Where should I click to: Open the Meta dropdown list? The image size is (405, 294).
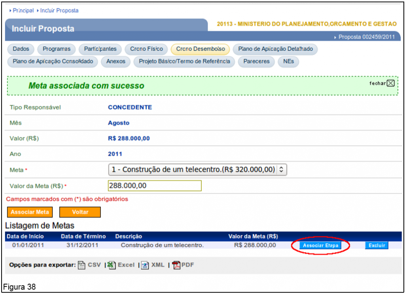[197, 170]
